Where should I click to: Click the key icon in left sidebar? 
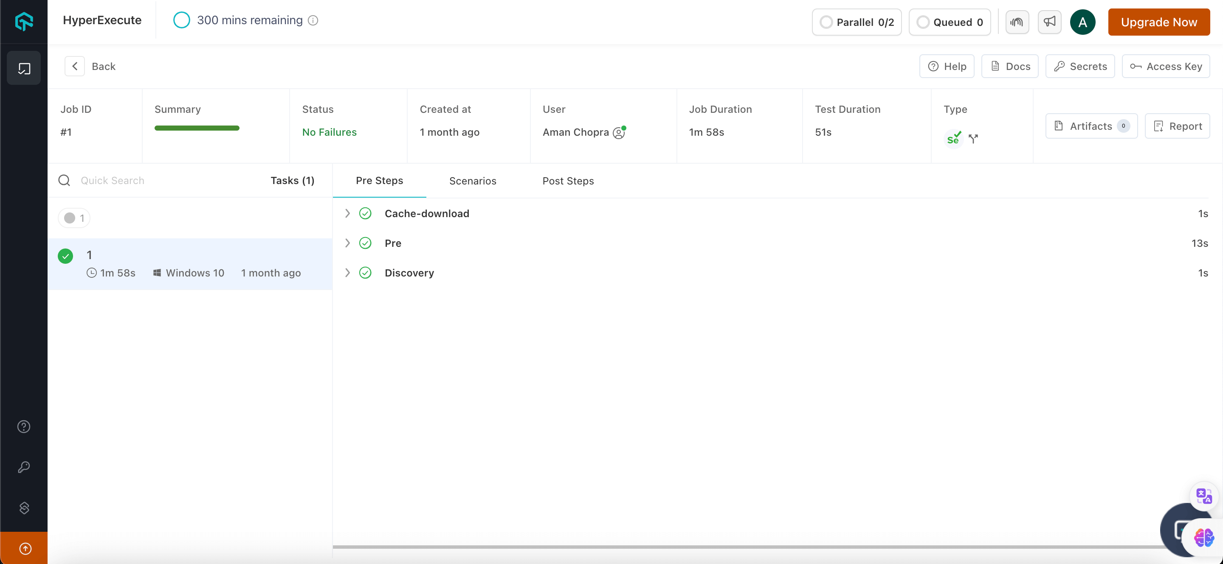tap(24, 467)
